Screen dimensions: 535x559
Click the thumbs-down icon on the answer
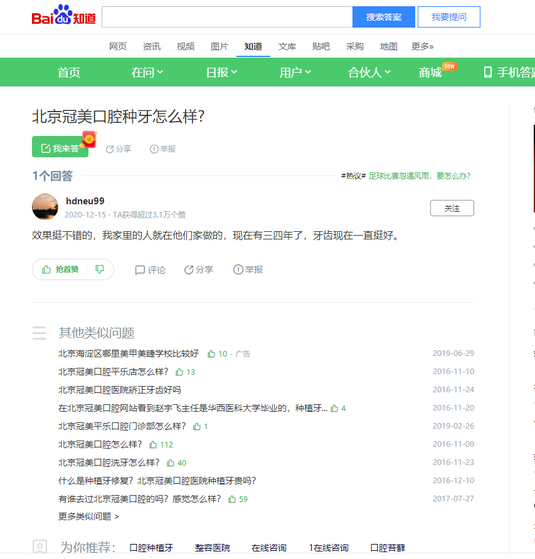click(100, 269)
